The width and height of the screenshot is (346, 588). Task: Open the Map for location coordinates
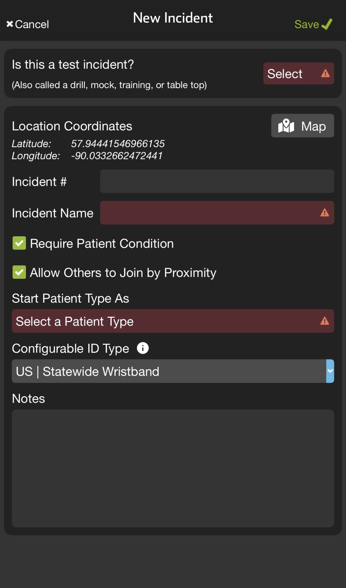coord(303,126)
